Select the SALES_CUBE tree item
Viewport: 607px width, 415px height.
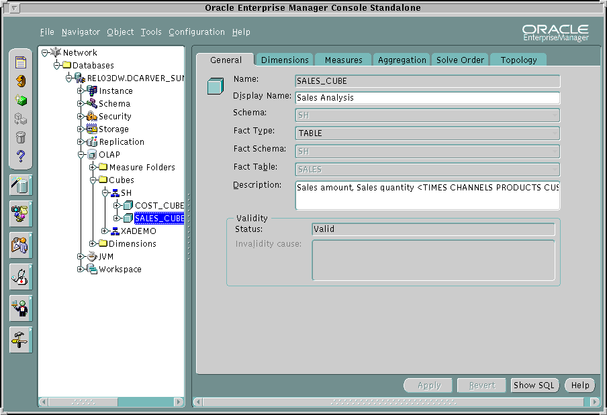click(159, 219)
